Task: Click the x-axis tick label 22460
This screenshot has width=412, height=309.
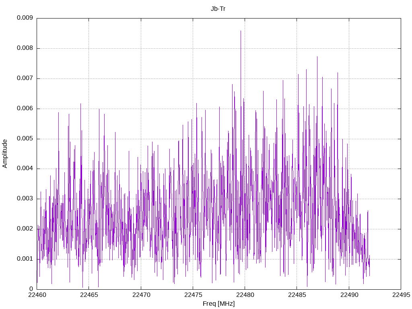Action: (x=37, y=295)
